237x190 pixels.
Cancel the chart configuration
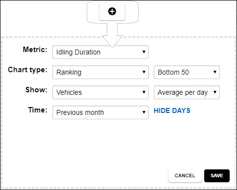(x=185, y=176)
